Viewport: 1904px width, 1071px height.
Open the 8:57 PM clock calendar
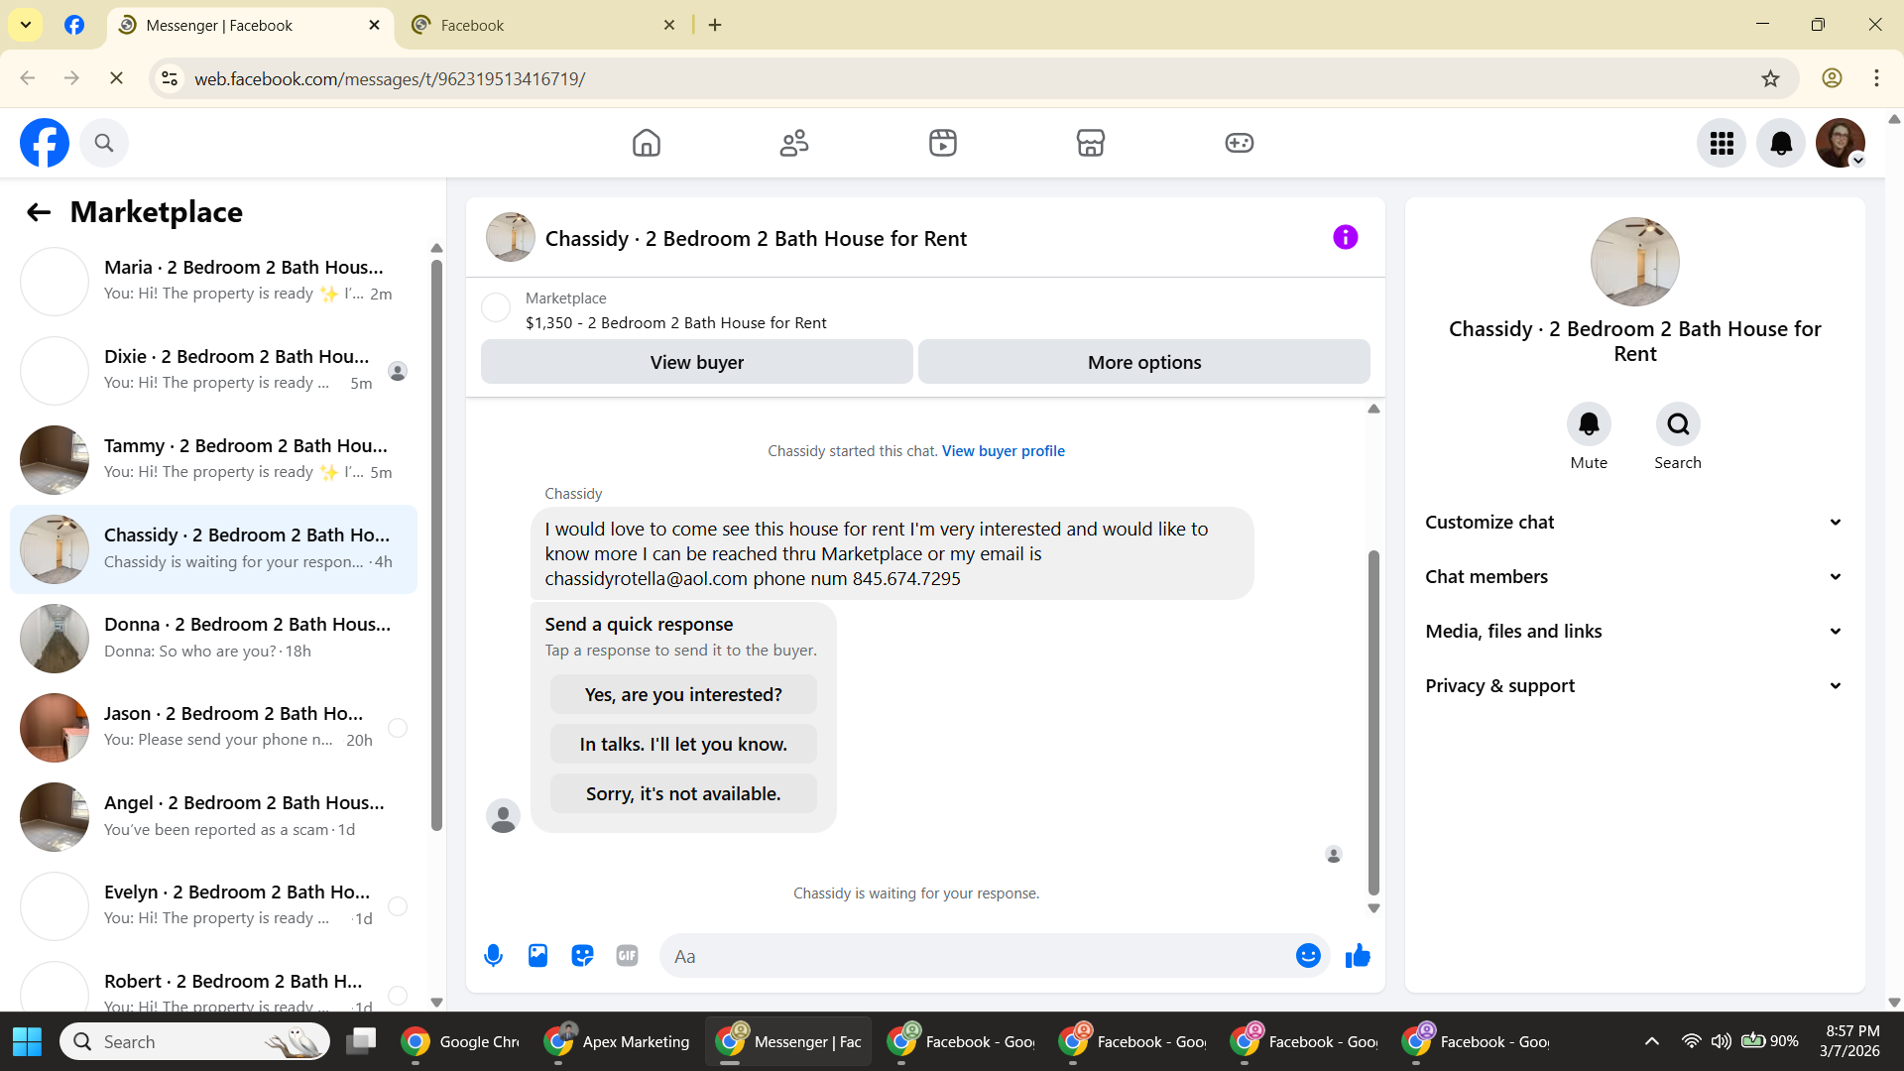[x=1851, y=1041]
